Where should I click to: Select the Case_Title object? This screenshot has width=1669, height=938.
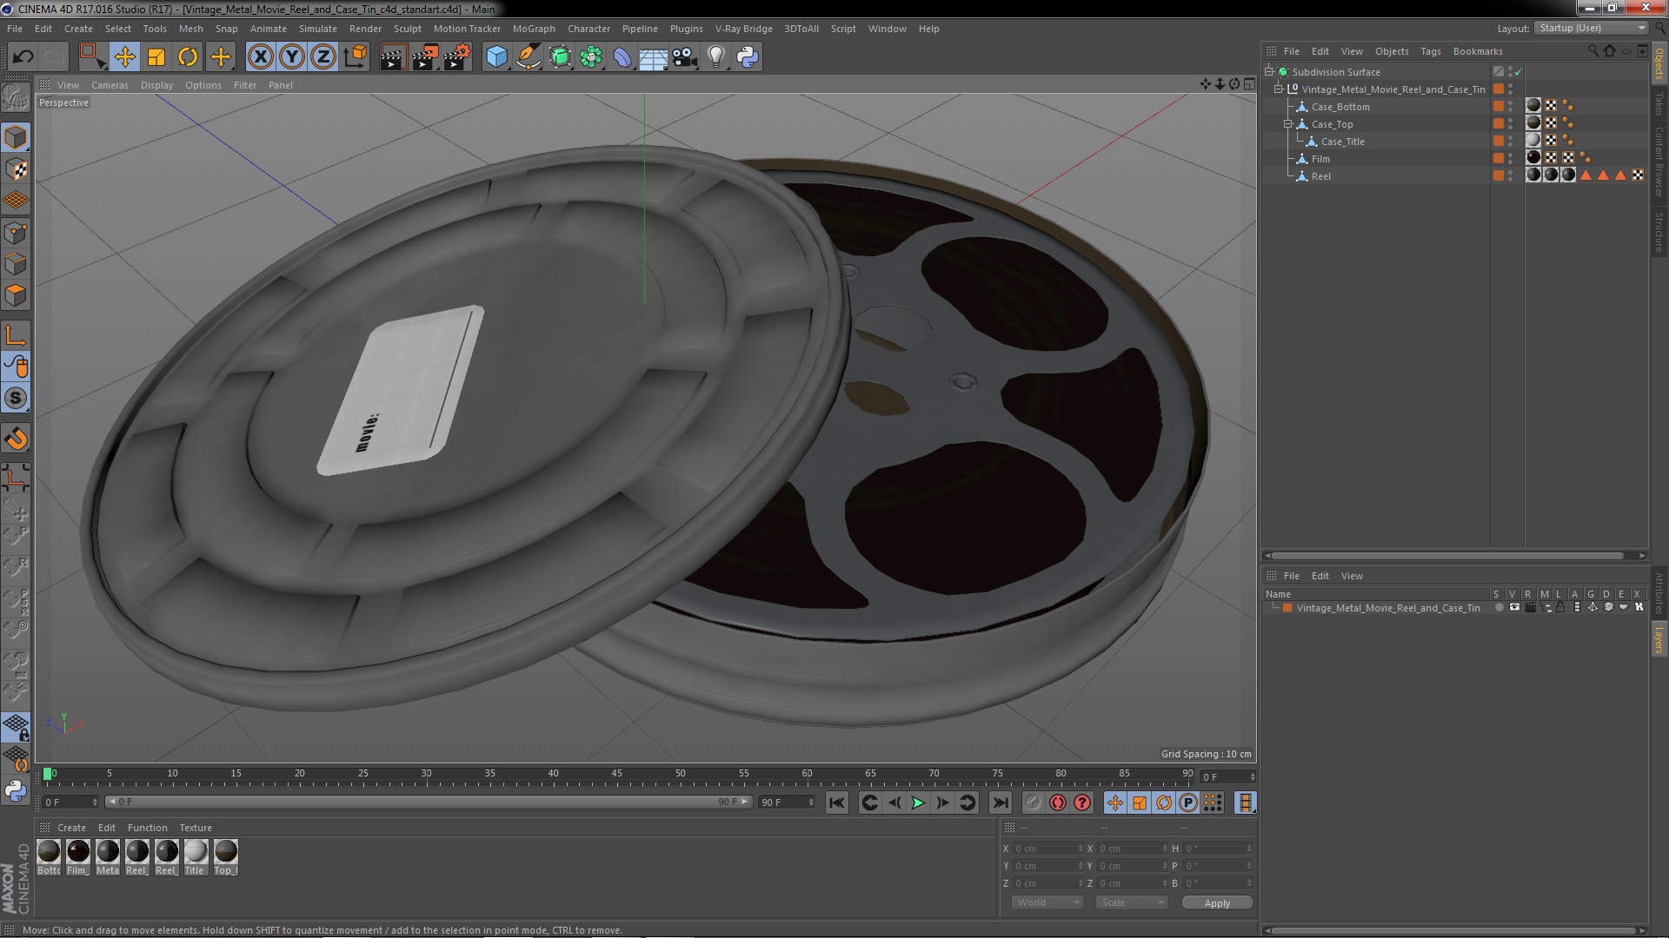pos(1342,142)
